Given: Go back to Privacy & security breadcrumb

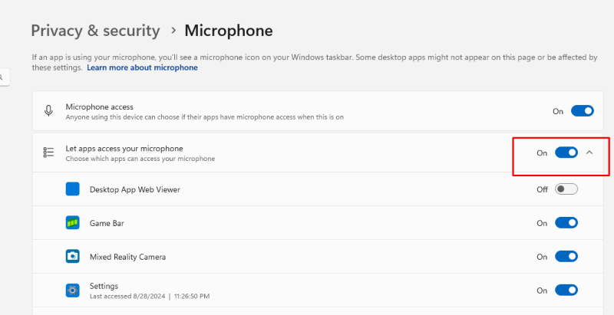Looking at the screenshot, I should [x=95, y=31].
